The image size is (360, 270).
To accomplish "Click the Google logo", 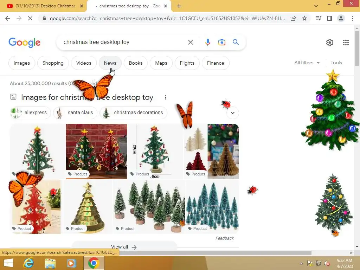I will click(x=24, y=43).
